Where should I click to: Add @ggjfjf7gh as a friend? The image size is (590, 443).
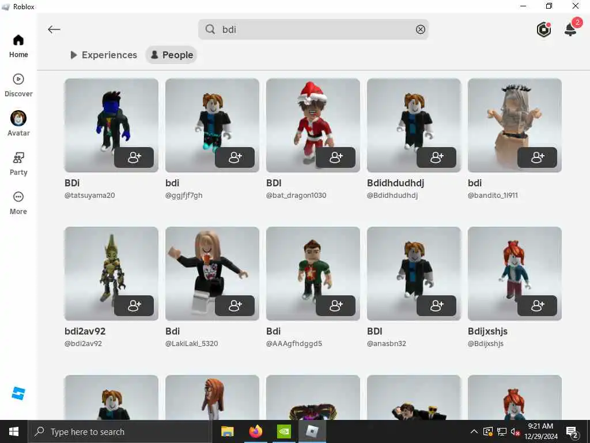pyautogui.click(x=235, y=157)
